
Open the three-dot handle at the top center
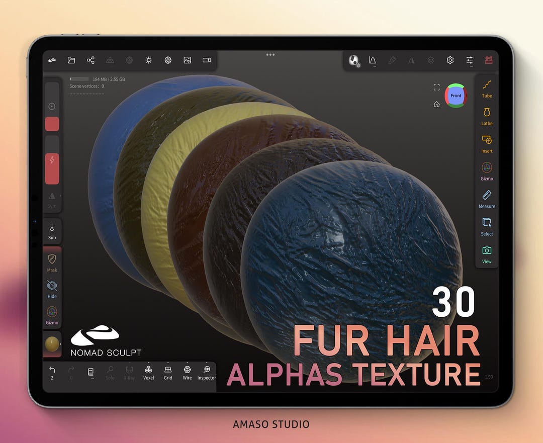coord(270,55)
